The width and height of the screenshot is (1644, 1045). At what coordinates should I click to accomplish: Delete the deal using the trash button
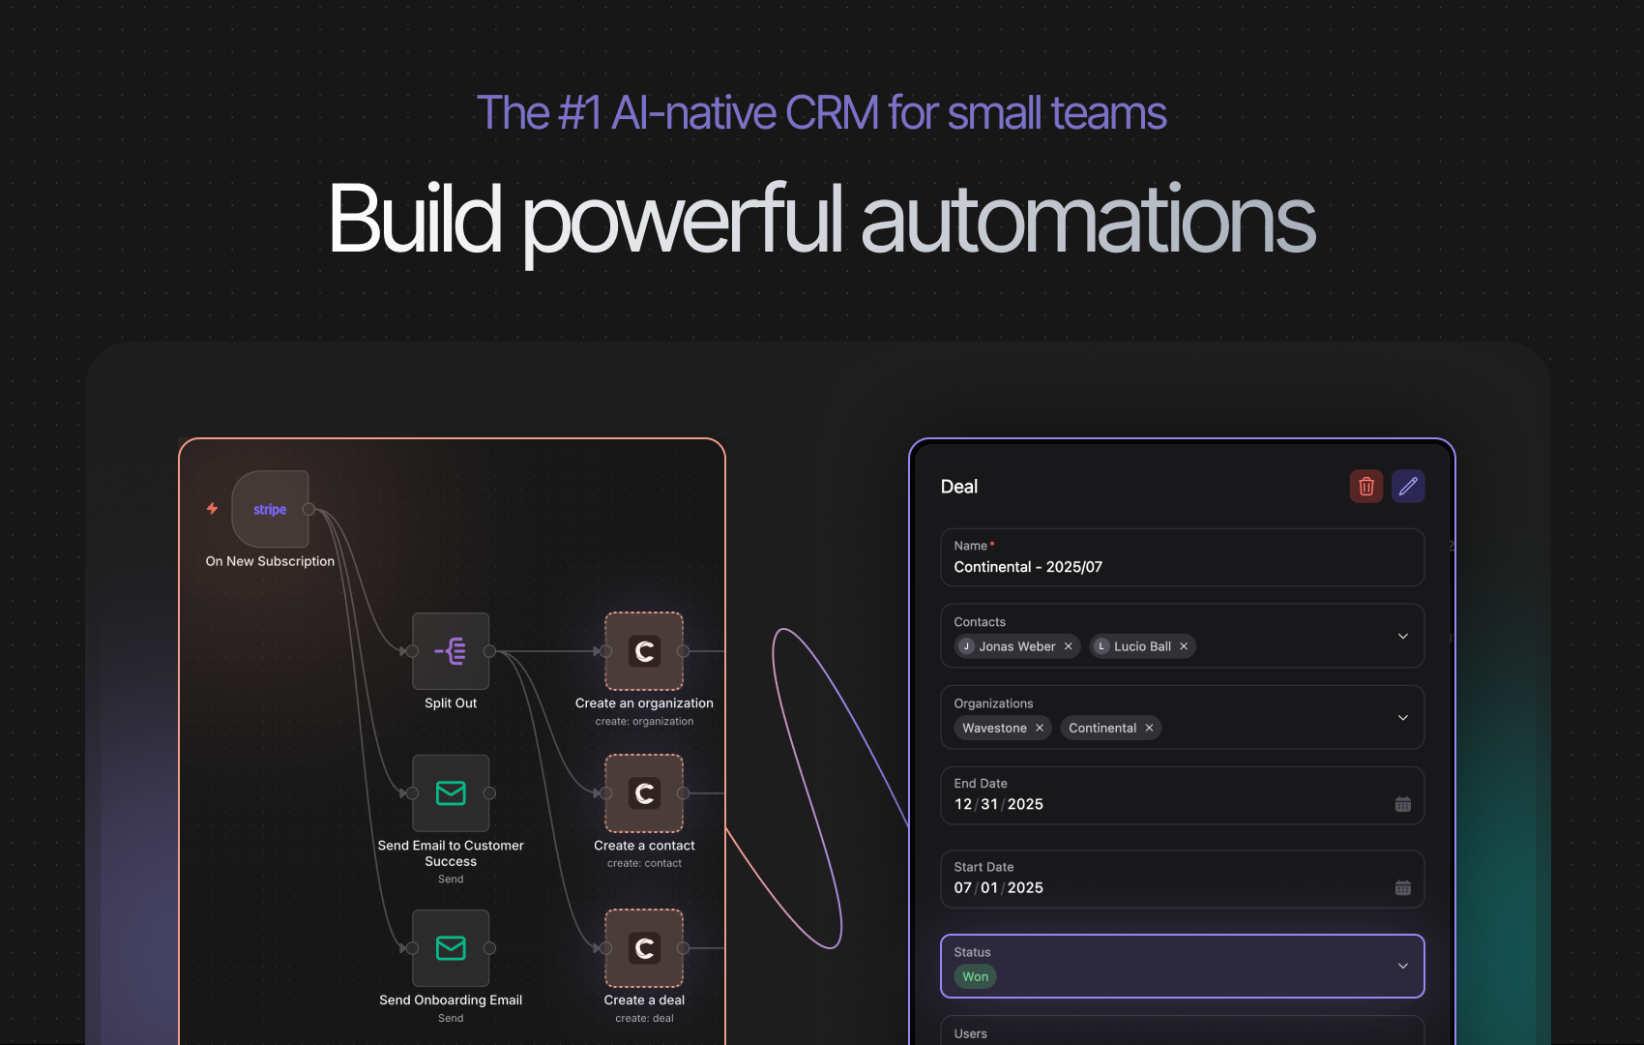click(1366, 486)
